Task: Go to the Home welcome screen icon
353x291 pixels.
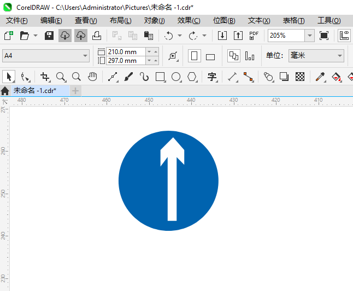Action: click(5, 91)
